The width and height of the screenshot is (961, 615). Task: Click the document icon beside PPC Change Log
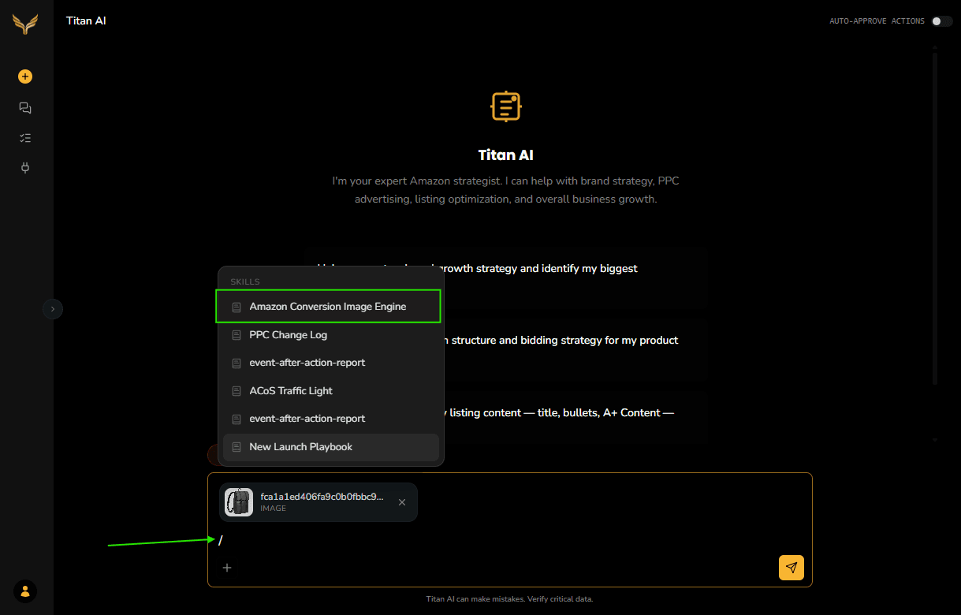[237, 335]
